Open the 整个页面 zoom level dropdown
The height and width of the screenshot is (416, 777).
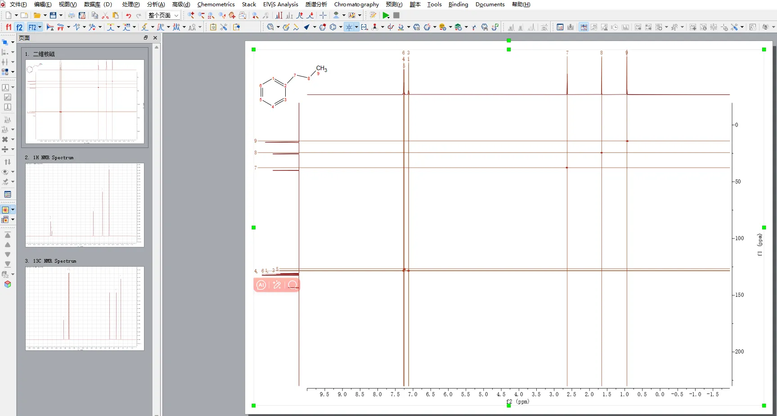click(176, 15)
